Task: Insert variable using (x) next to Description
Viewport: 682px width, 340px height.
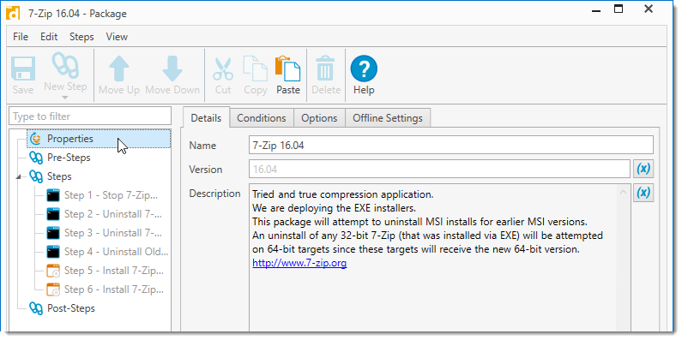Action: pyautogui.click(x=643, y=193)
